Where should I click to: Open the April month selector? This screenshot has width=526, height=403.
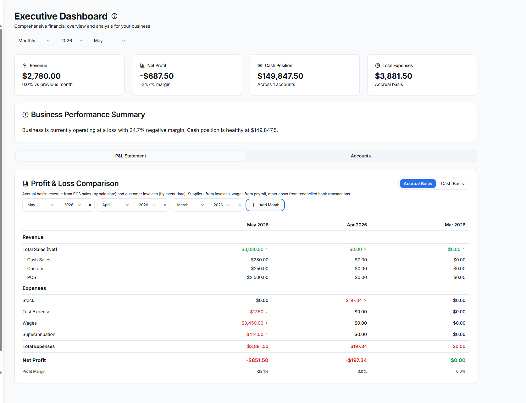116,205
